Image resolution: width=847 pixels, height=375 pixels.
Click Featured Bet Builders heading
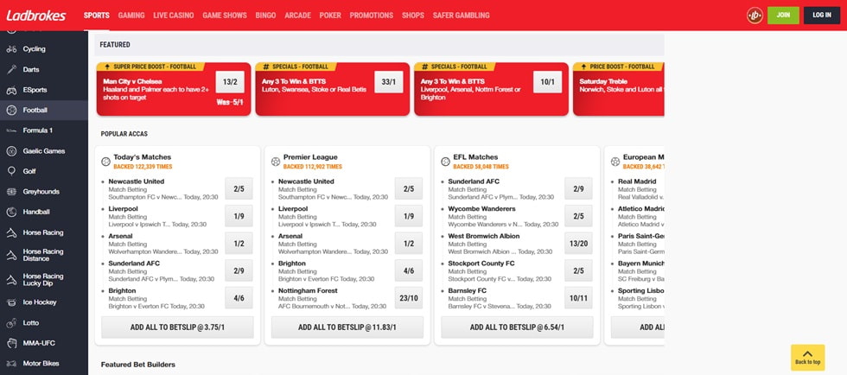click(137, 365)
